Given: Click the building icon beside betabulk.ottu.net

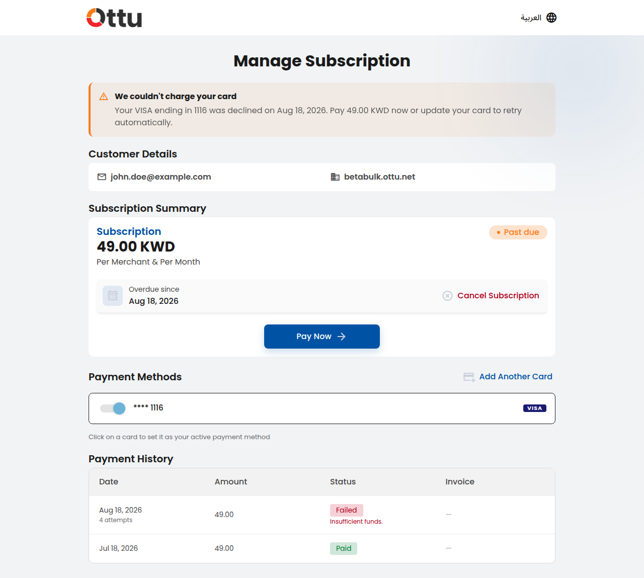Looking at the screenshot, I should click(335, 177).
